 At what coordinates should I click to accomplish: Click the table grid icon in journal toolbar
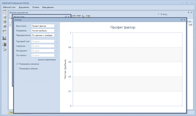[x=73, y=16]
